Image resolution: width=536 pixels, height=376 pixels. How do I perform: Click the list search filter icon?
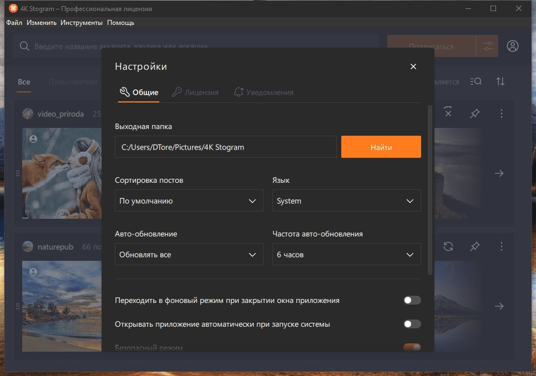click(x=476, y=81)
